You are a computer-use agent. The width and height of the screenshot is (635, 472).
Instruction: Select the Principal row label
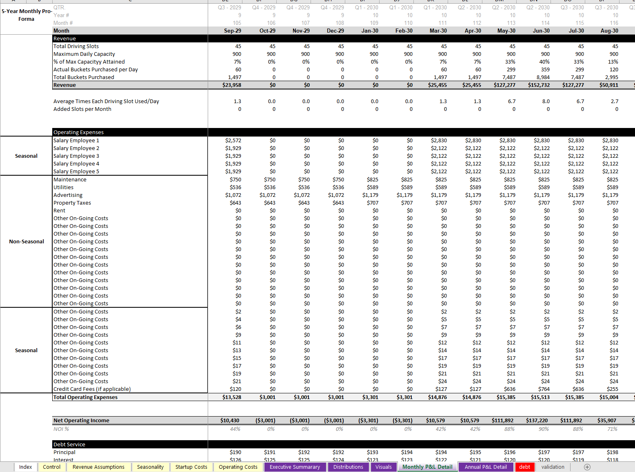(x=64, y=452)
